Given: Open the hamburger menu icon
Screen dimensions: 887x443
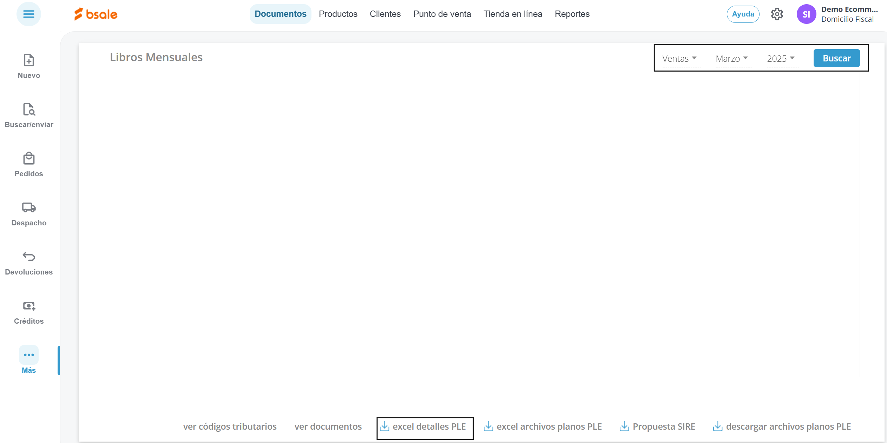Looking at the screenshot, I should tap(28, 14).
